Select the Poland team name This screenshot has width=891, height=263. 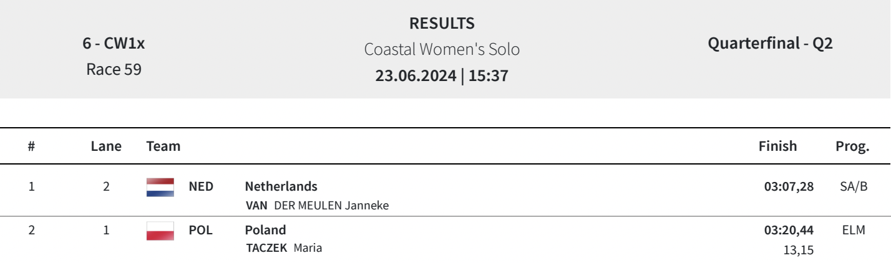point(265,229)
